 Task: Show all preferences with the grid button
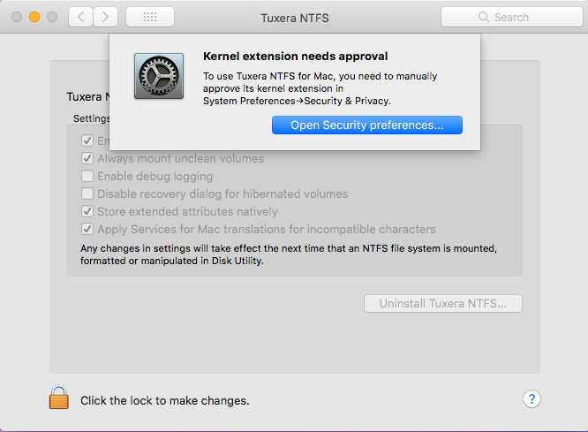tap(150, 17)
